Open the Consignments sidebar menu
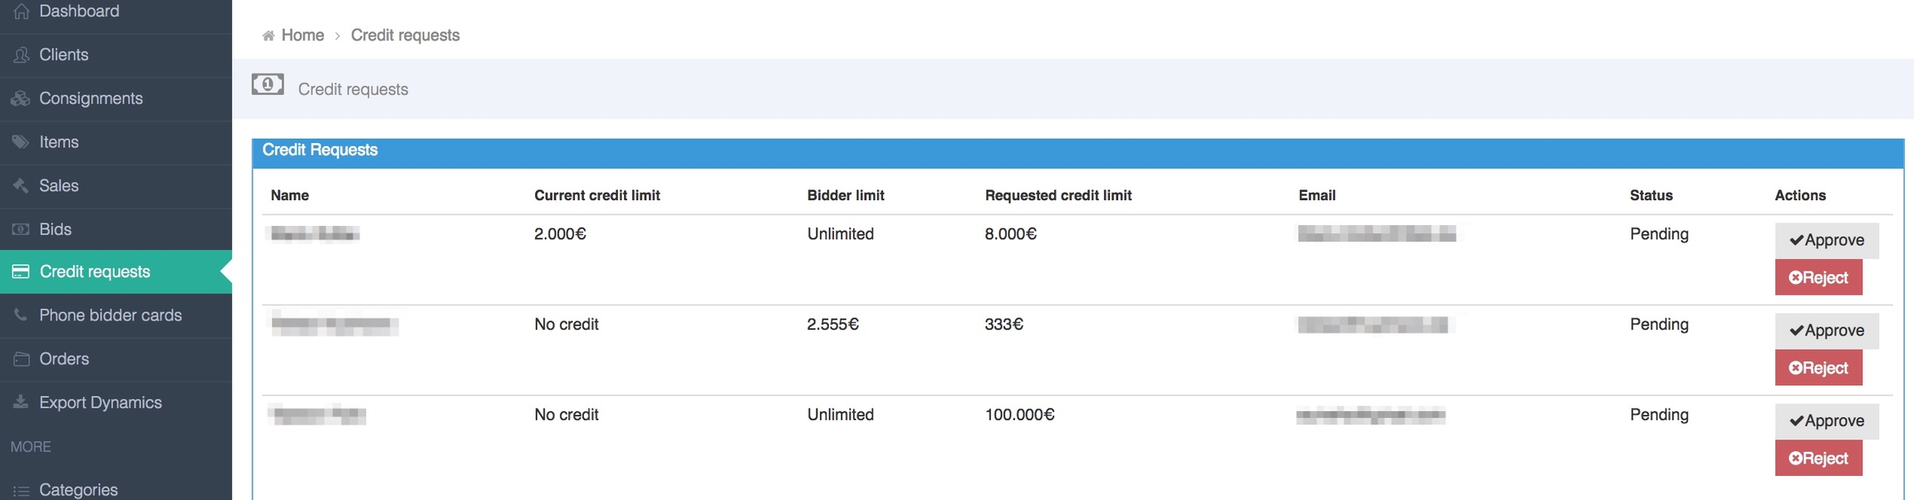Image resolution: width=1914 pixels, height=500 pixels. [91, 99]
